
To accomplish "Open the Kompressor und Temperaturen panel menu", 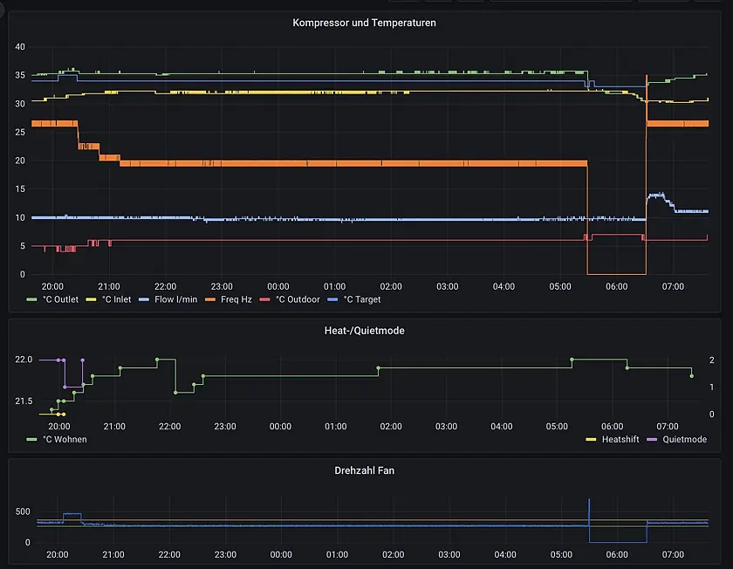I will point(364,23).
